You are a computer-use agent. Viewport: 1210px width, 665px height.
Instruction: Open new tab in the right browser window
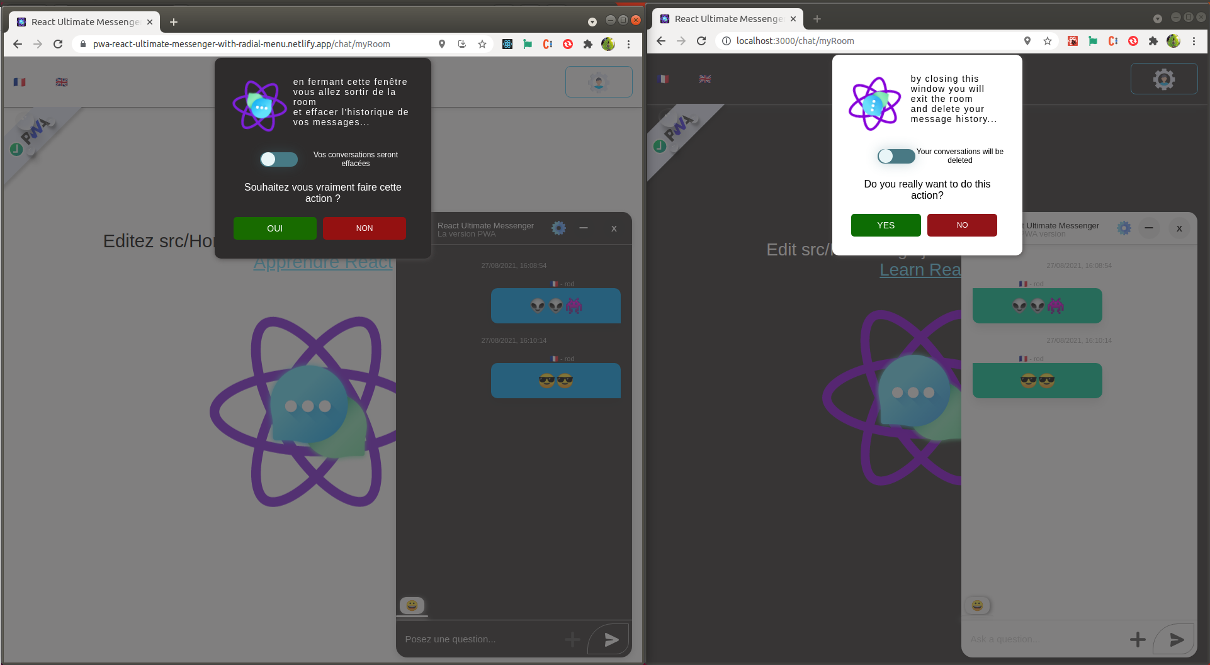(817, 19)
